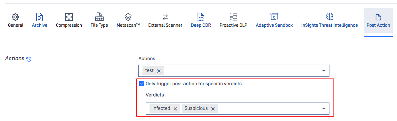Select the External Scanner arrows icon

tap(165, 17)
